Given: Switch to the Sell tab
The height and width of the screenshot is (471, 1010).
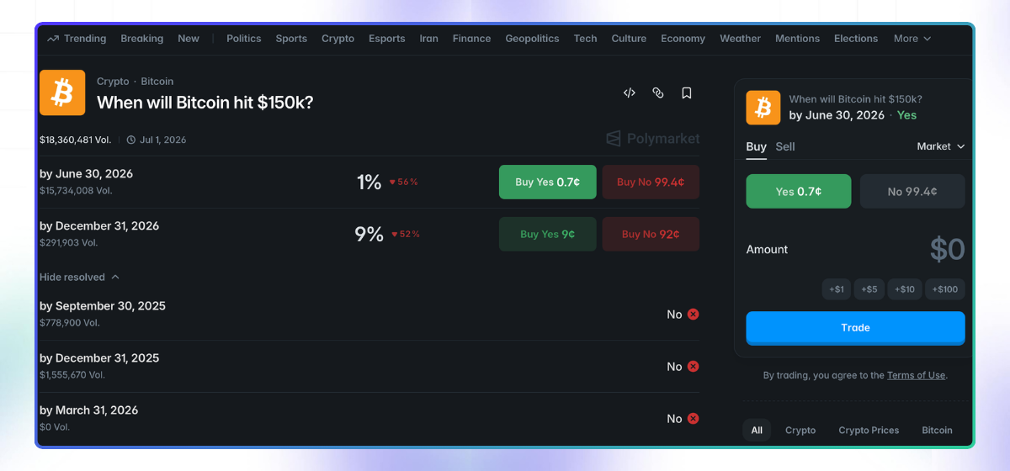Looking at the screenshot, I should tap(785, 146).
